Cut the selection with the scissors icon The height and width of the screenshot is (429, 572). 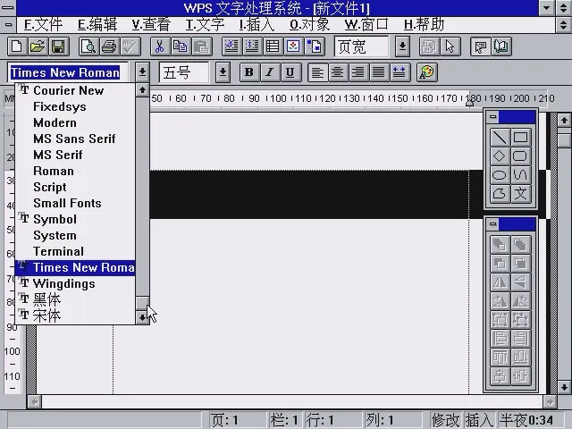pos(160,46)
